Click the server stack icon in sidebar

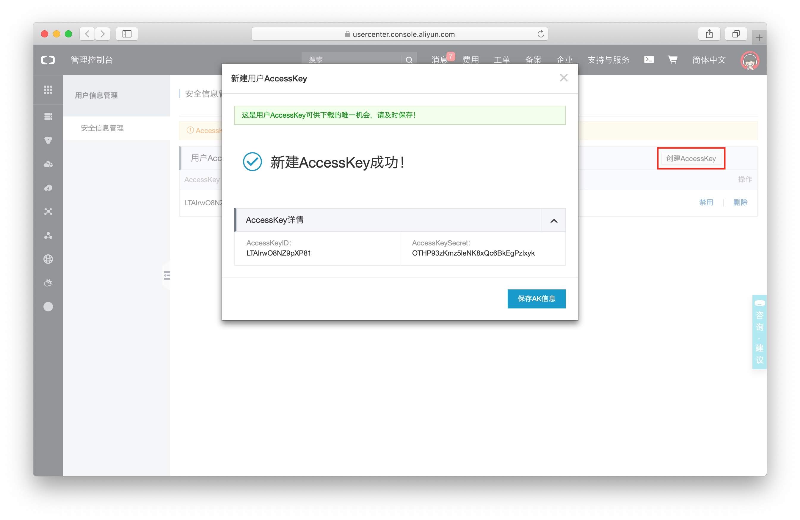[48, 116]
